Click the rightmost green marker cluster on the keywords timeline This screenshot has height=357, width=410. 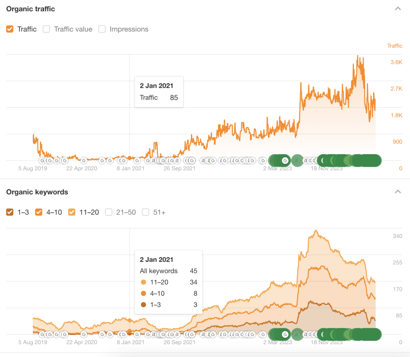pyautogui.click(x=366, y=334)
